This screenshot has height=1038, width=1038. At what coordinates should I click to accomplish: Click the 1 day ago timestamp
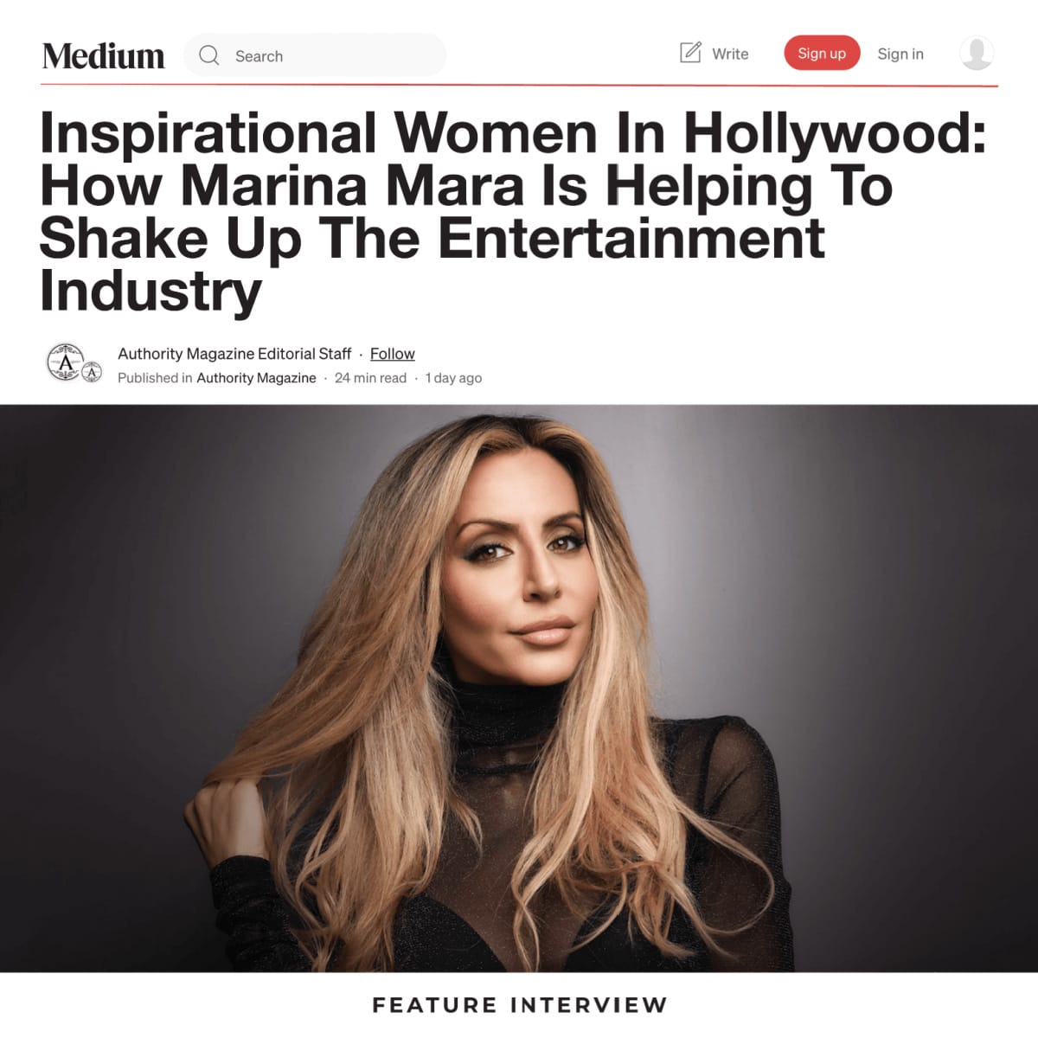point(453,378)
